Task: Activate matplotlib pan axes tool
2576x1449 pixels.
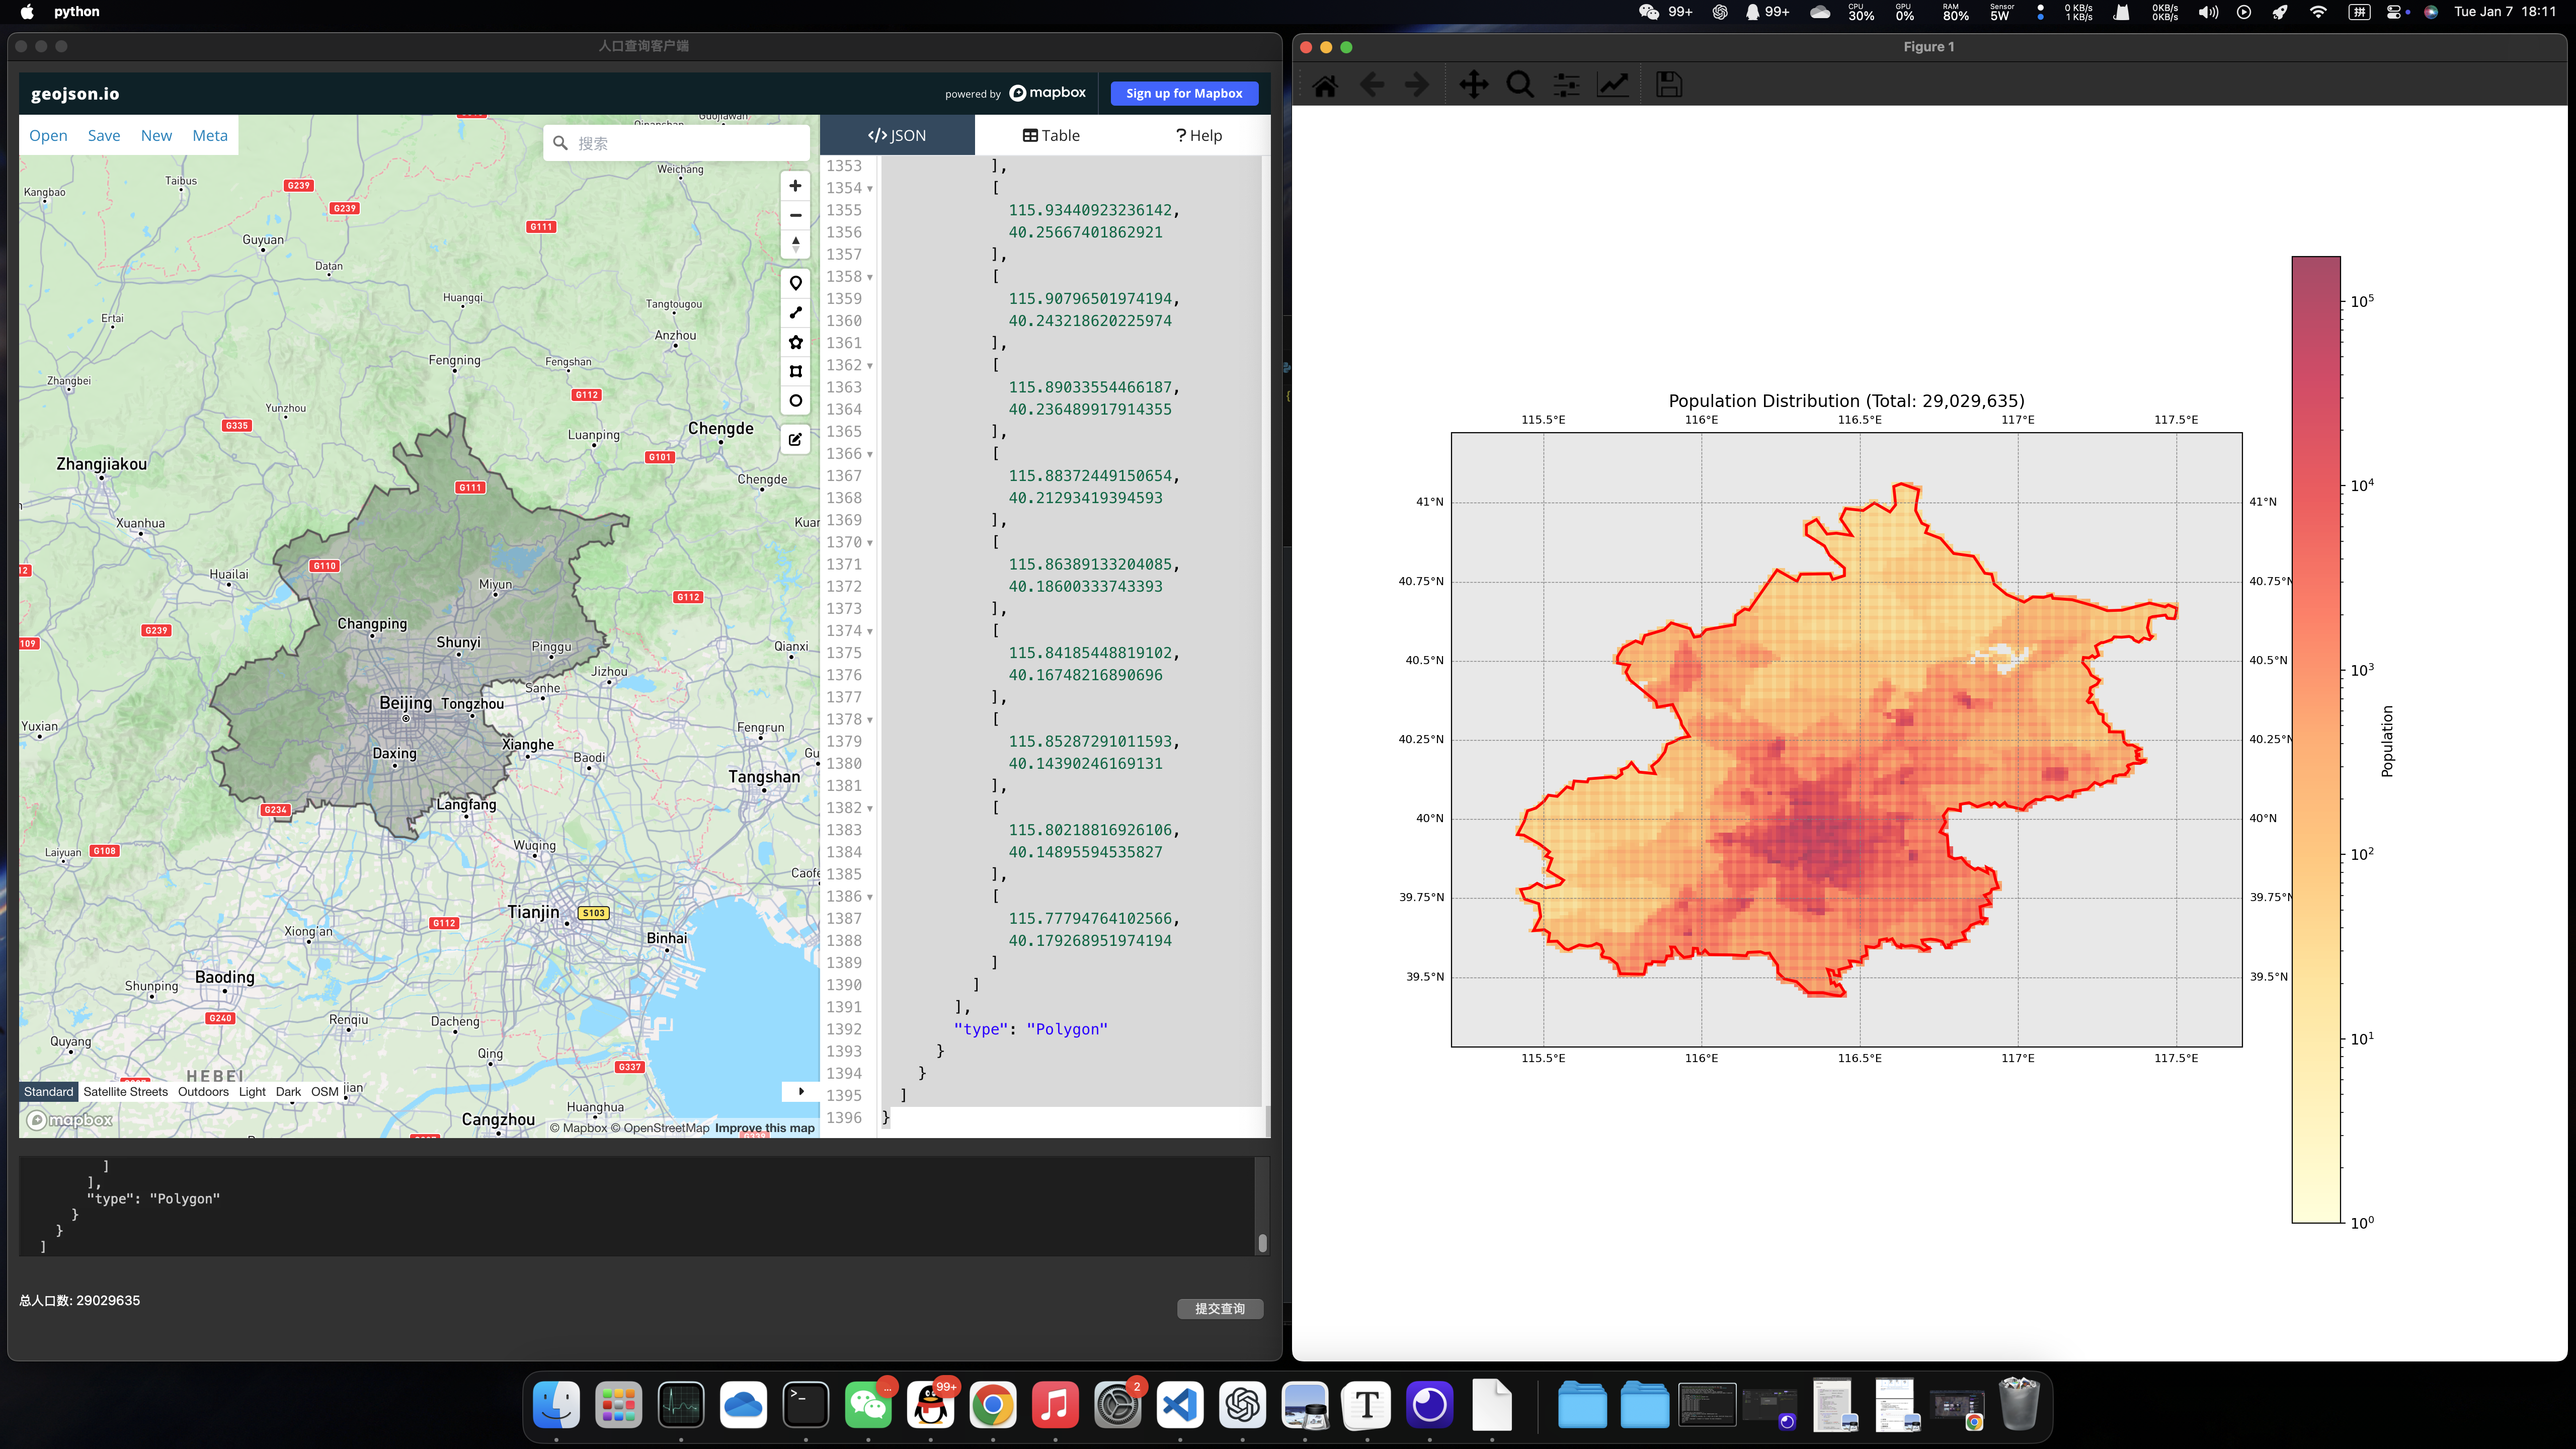Action: coord(1473,85)
